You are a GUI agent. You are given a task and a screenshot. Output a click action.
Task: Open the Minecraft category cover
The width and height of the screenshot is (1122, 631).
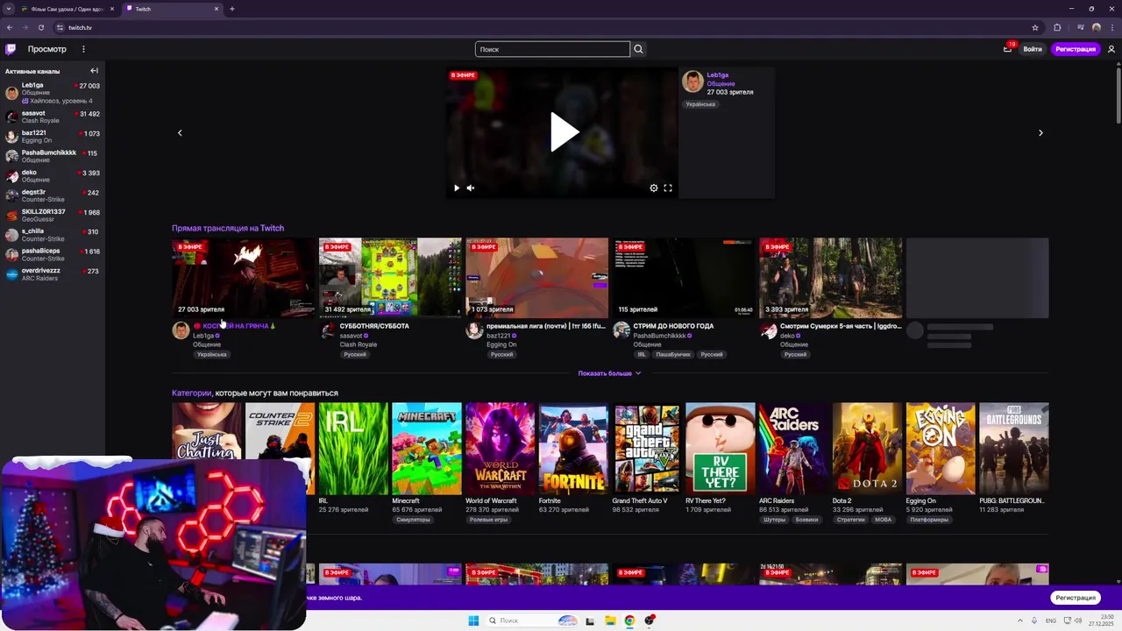(426, 448)
